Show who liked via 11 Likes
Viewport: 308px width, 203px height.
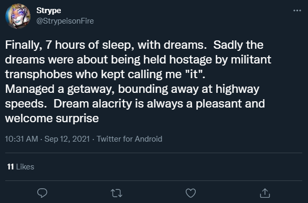tap(20, 167)
